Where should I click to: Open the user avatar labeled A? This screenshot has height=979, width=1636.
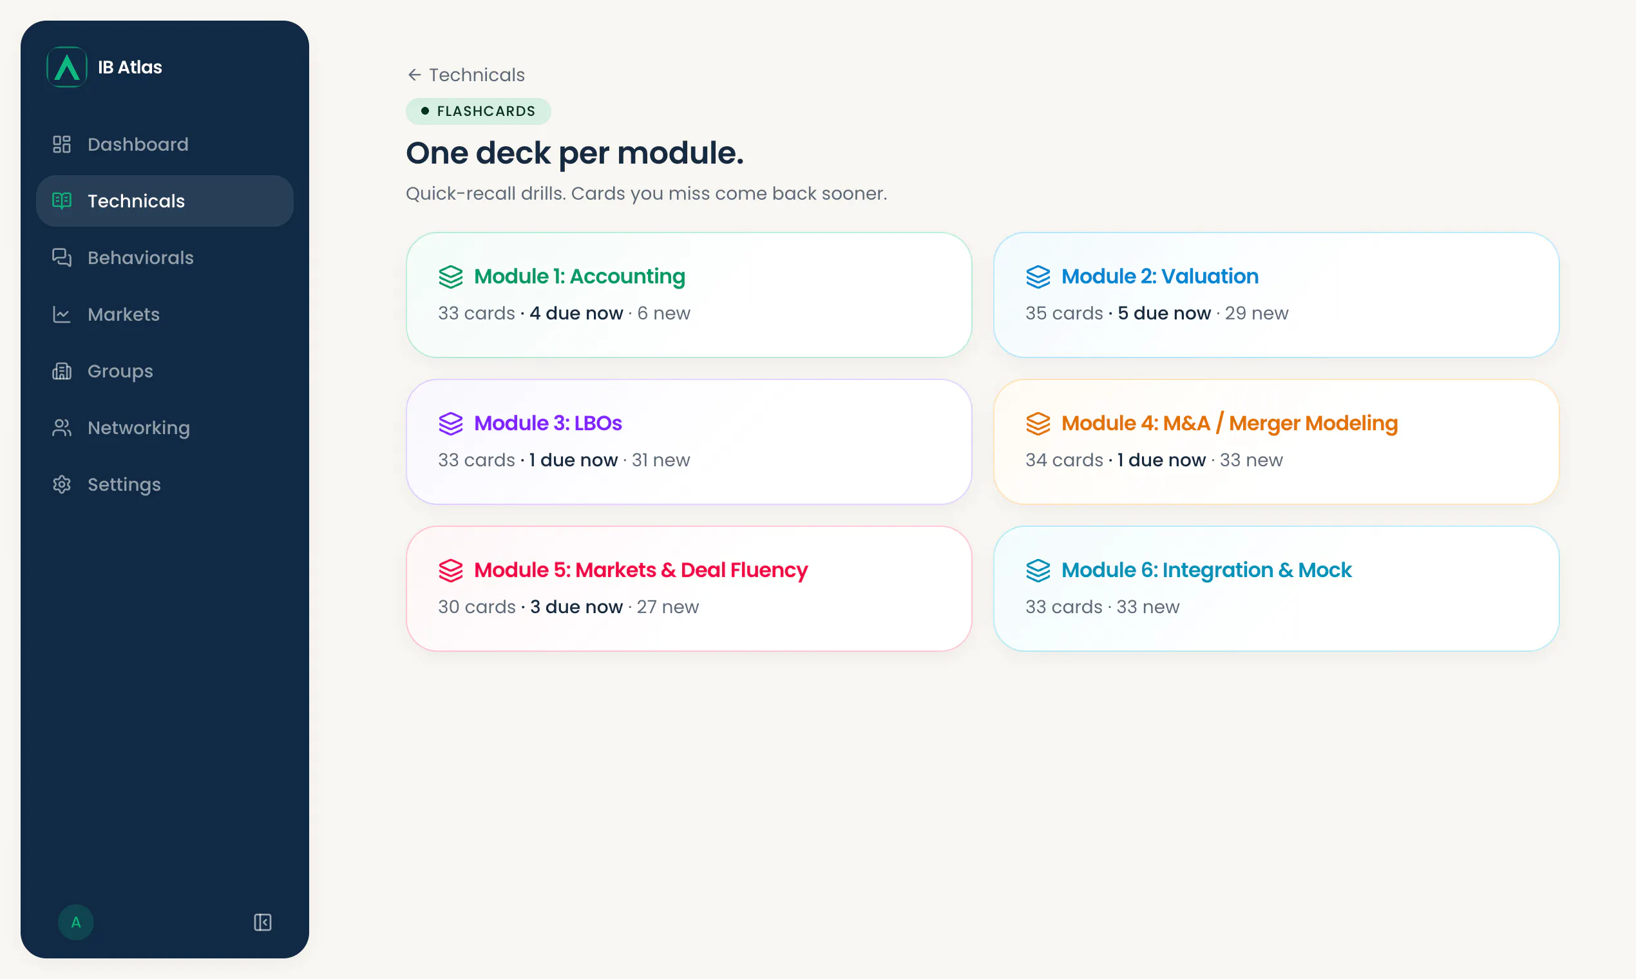pos(76,922)
